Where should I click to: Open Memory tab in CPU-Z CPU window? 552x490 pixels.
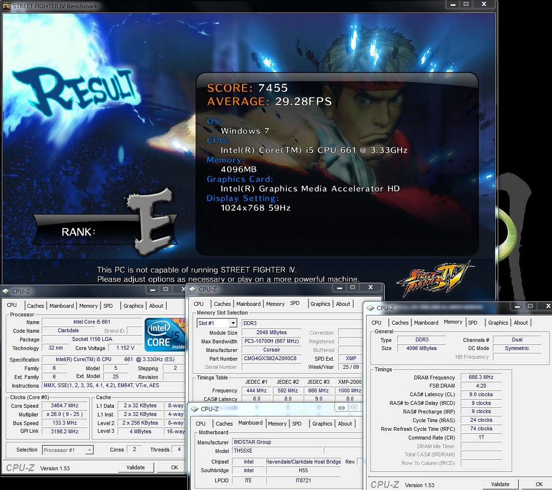point(88,306)
